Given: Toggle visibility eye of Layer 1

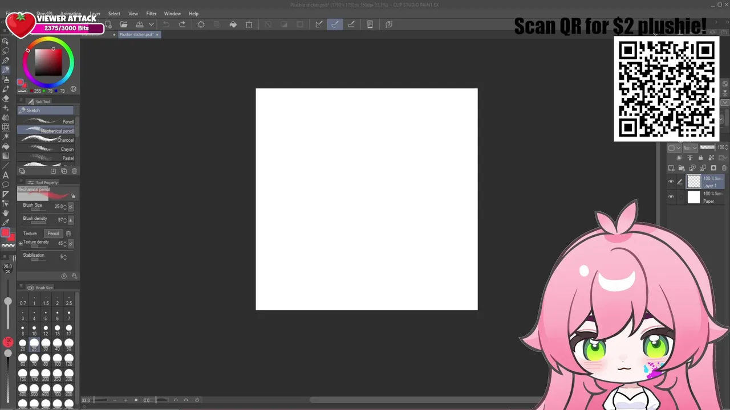Looking at the screenshot, I should (x=671, y=182).
